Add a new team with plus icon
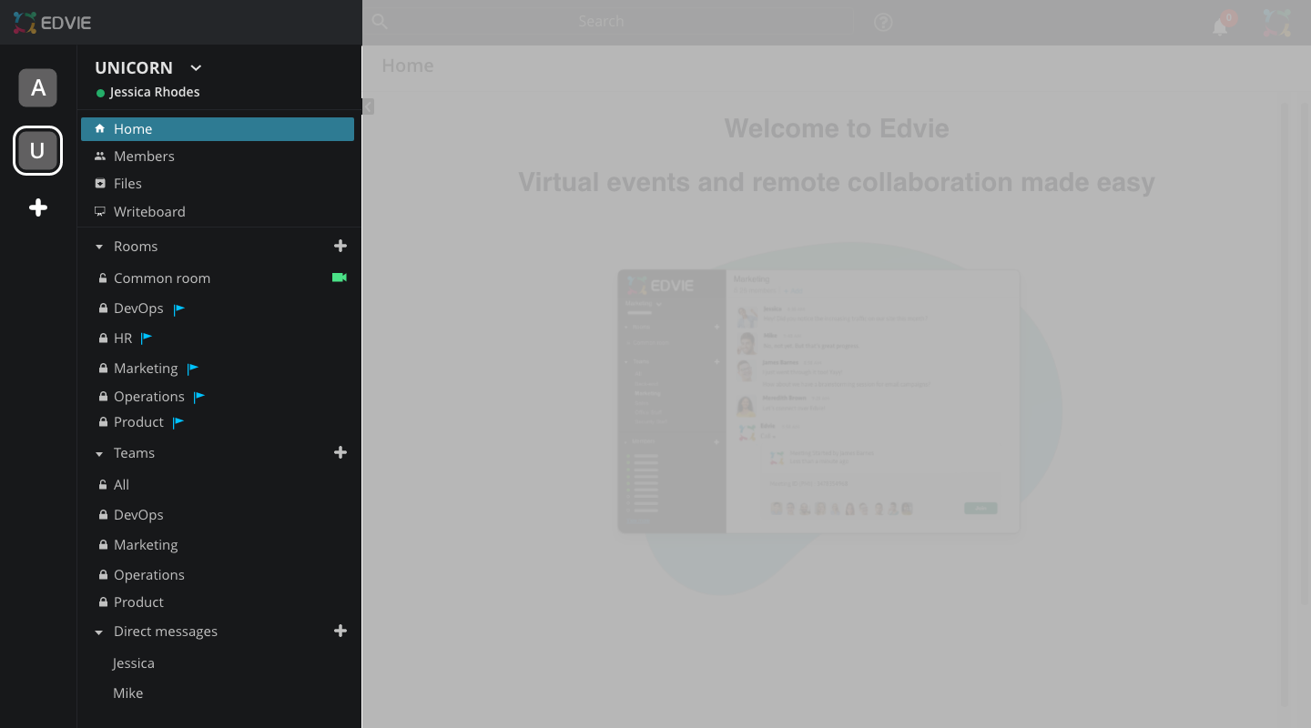 point(340,452)
